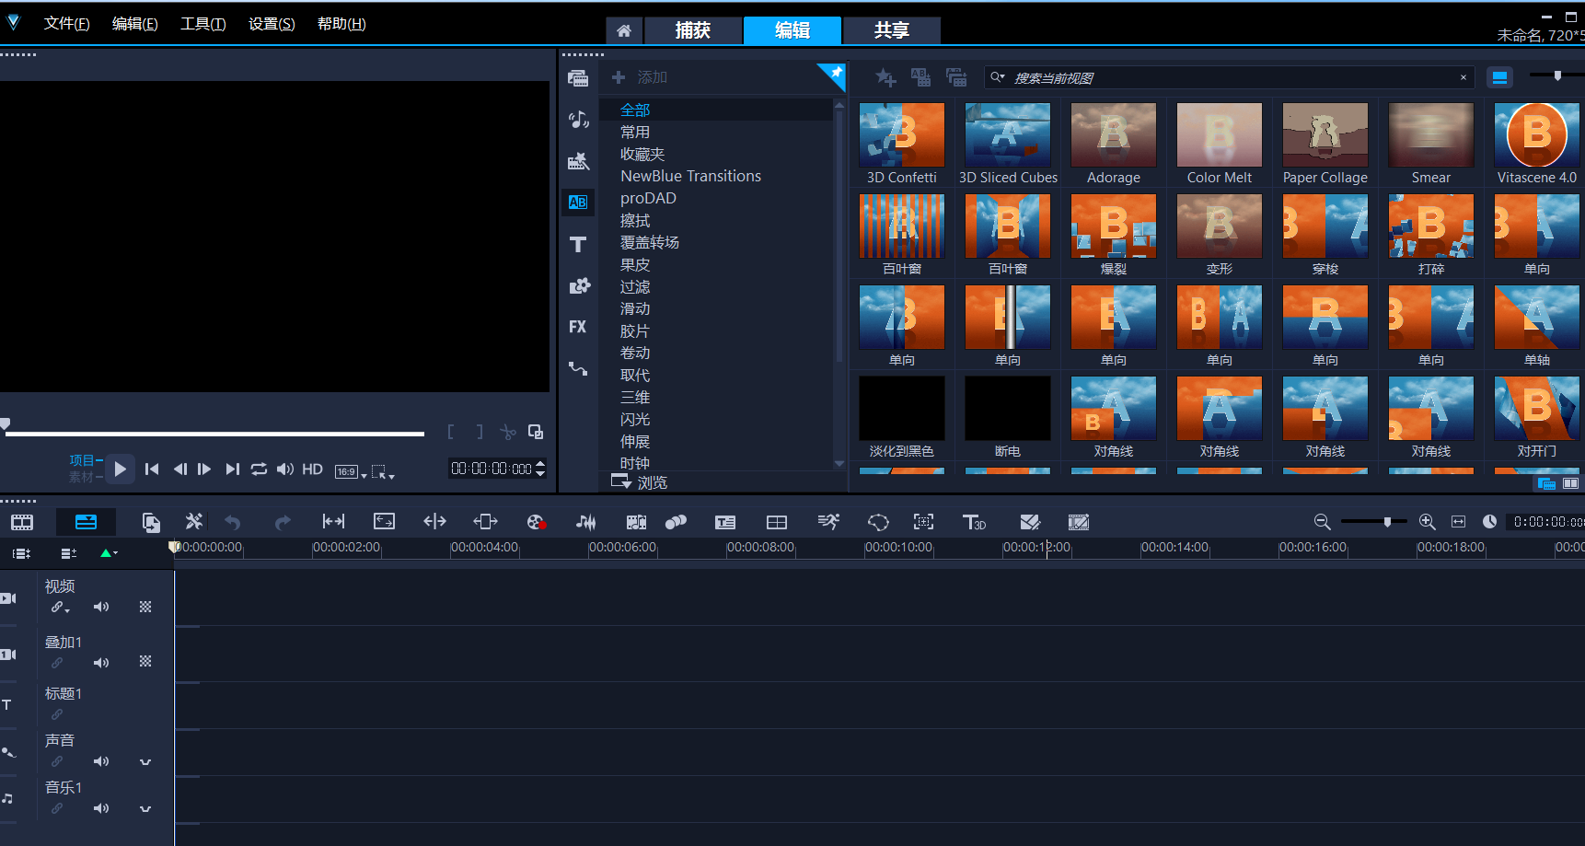Mute the 音乐1 music track

[101, 808]
